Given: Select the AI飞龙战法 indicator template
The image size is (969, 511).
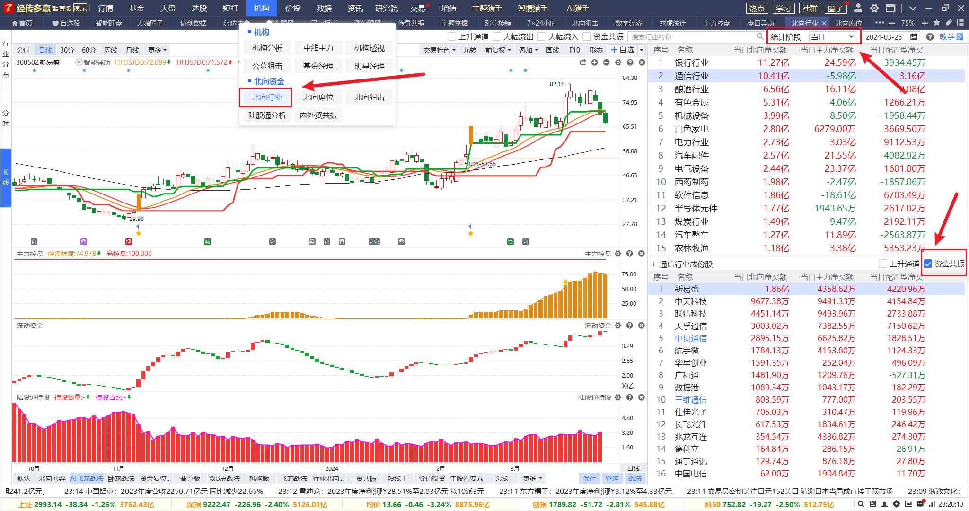Looking at the screenshot, I should click(87, 478).
